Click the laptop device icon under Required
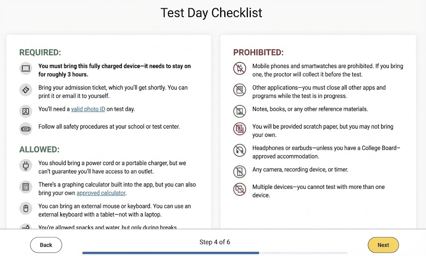The width and height of the screenshot is (426, 256). tap(26, 68)
